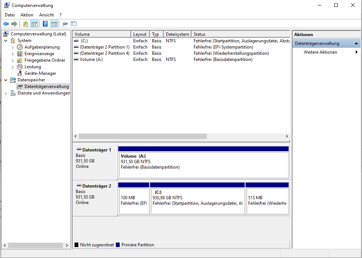
Task: Click the System tools icon
Action: (x=13, y=41)
